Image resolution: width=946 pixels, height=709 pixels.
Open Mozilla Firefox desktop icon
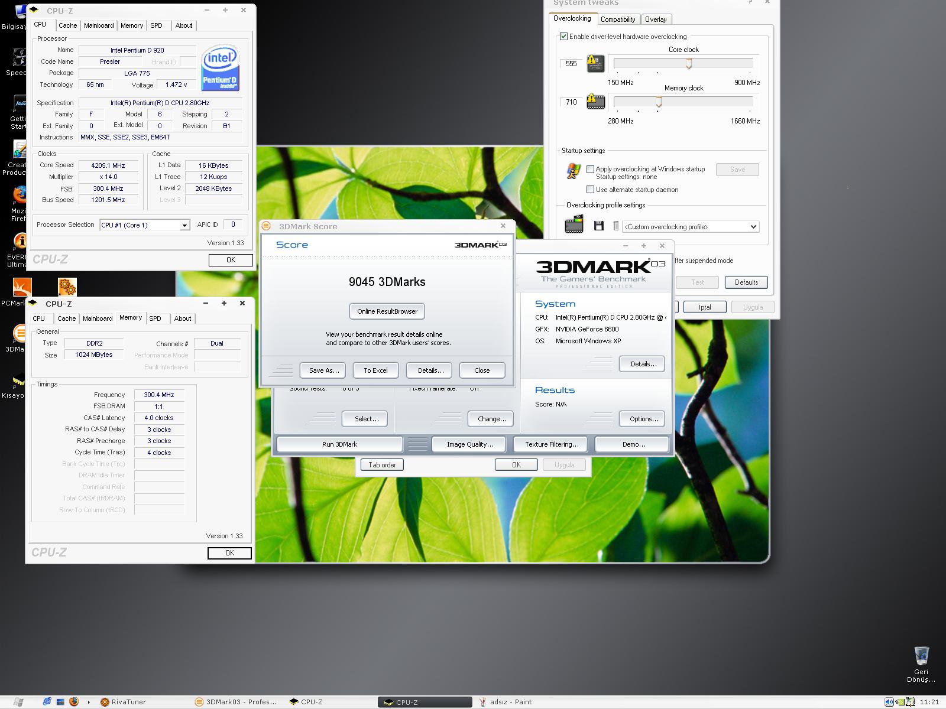tap(20, 195)
